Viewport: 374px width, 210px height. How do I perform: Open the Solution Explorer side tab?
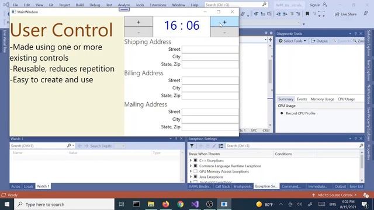pos(369,43)
